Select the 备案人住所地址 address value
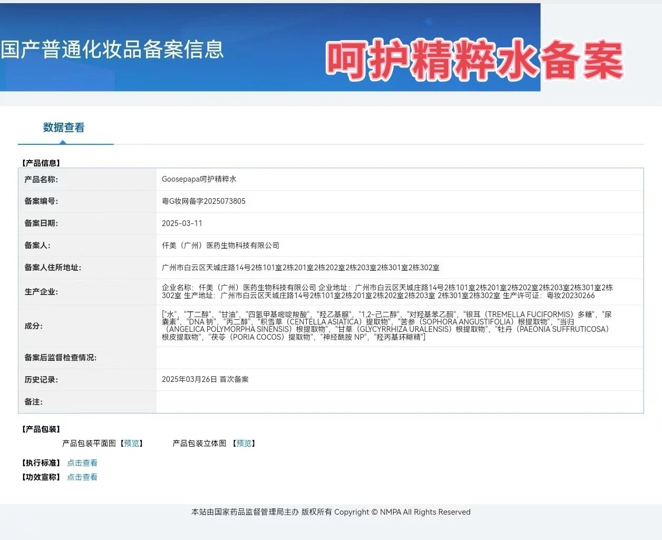Image resolution: width=662 pixels, height=540 pixels. click(300, 268)
